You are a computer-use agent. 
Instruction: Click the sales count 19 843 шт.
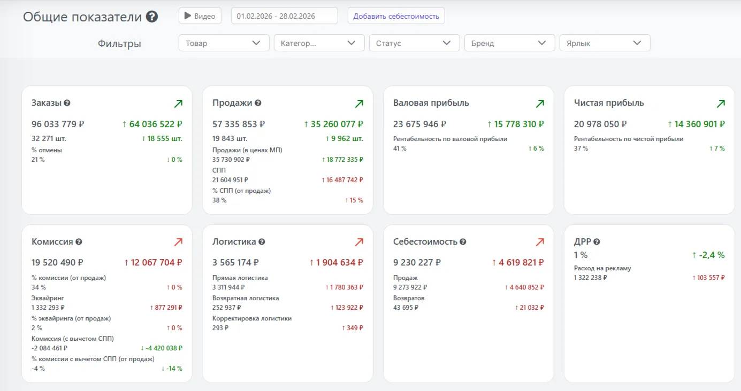point(230,138)
